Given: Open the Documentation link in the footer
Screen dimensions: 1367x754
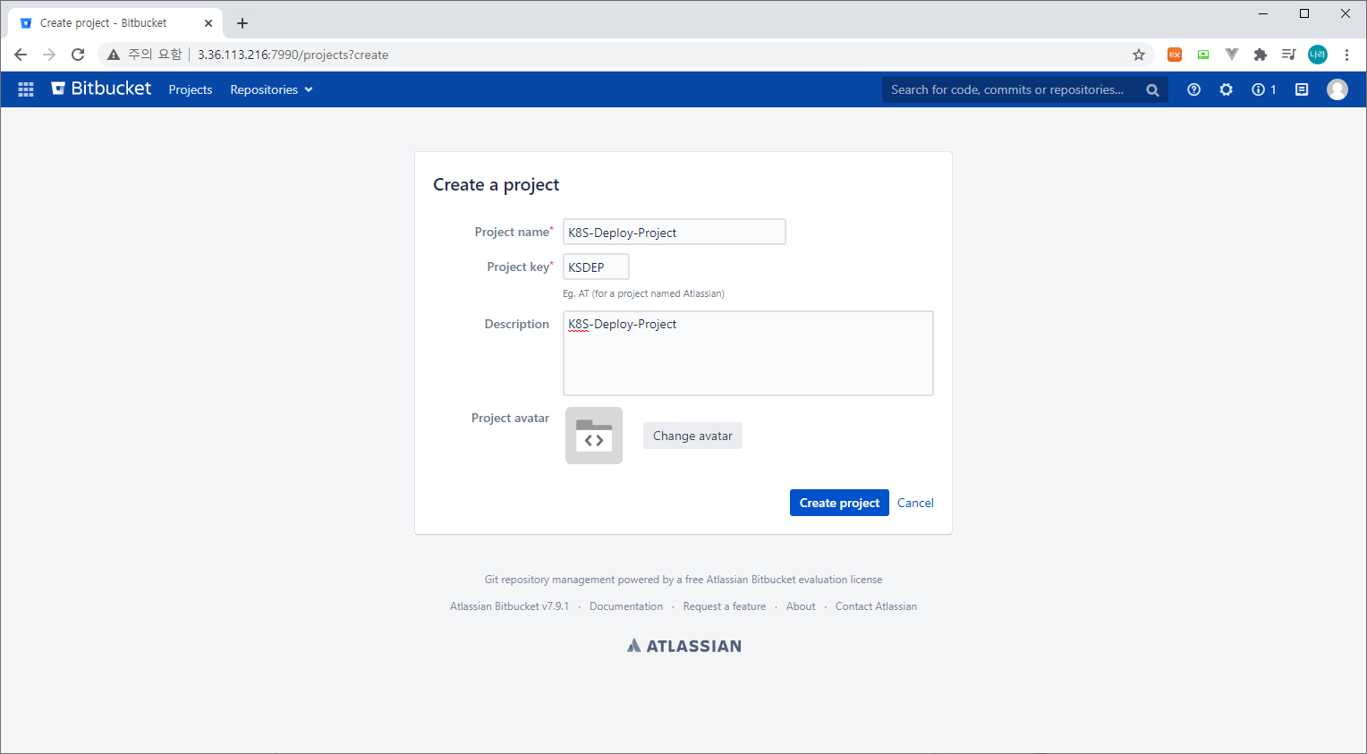Looking at the screenshot, I should (x=626, y=606).
